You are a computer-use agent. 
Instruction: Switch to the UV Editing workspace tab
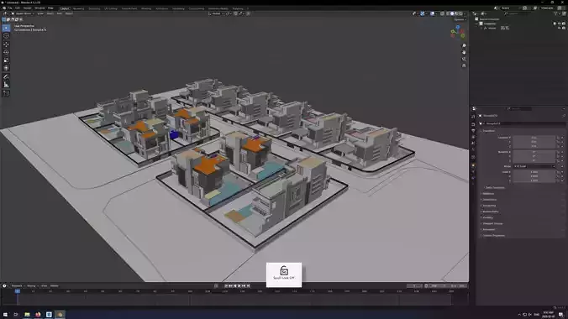tap(110, 8)
